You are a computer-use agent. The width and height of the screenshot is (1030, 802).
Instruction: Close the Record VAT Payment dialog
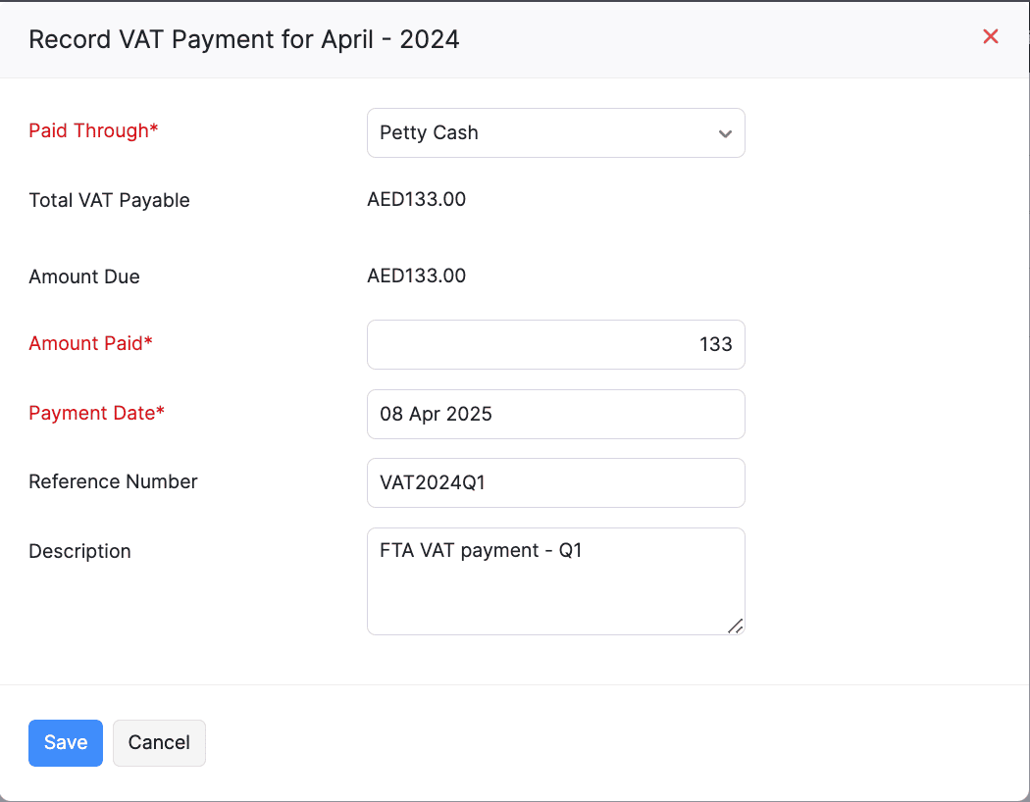pyautogui.click(x=991, y=36)
